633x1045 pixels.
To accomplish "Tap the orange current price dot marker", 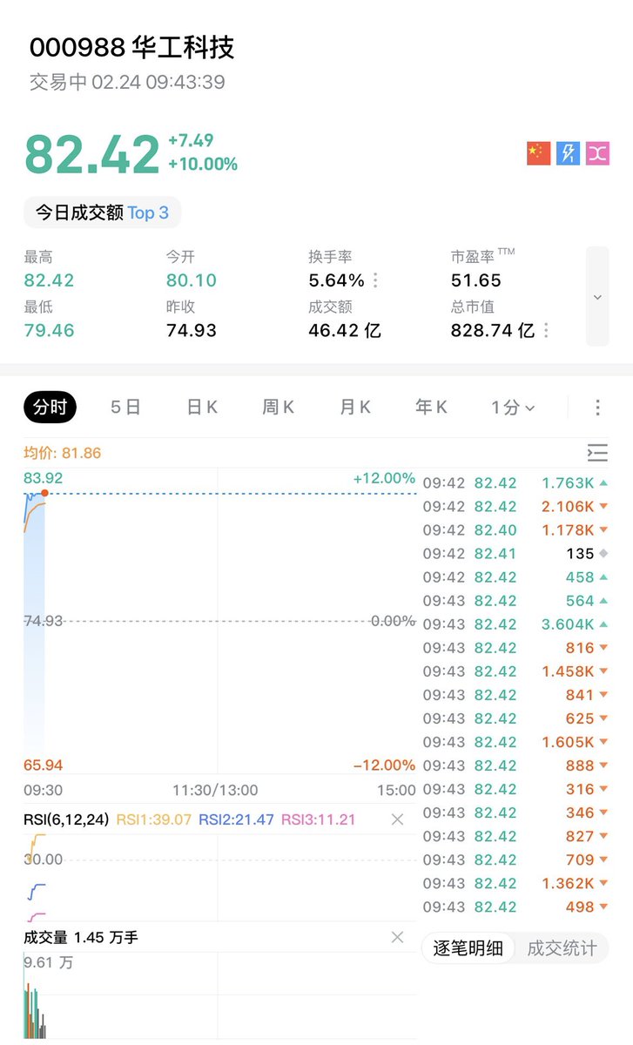I will click(x=44, y=494).
